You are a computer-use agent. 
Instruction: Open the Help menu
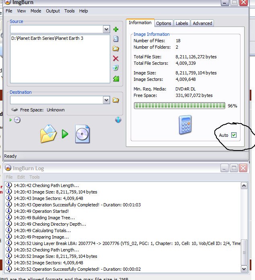(84, 11)
